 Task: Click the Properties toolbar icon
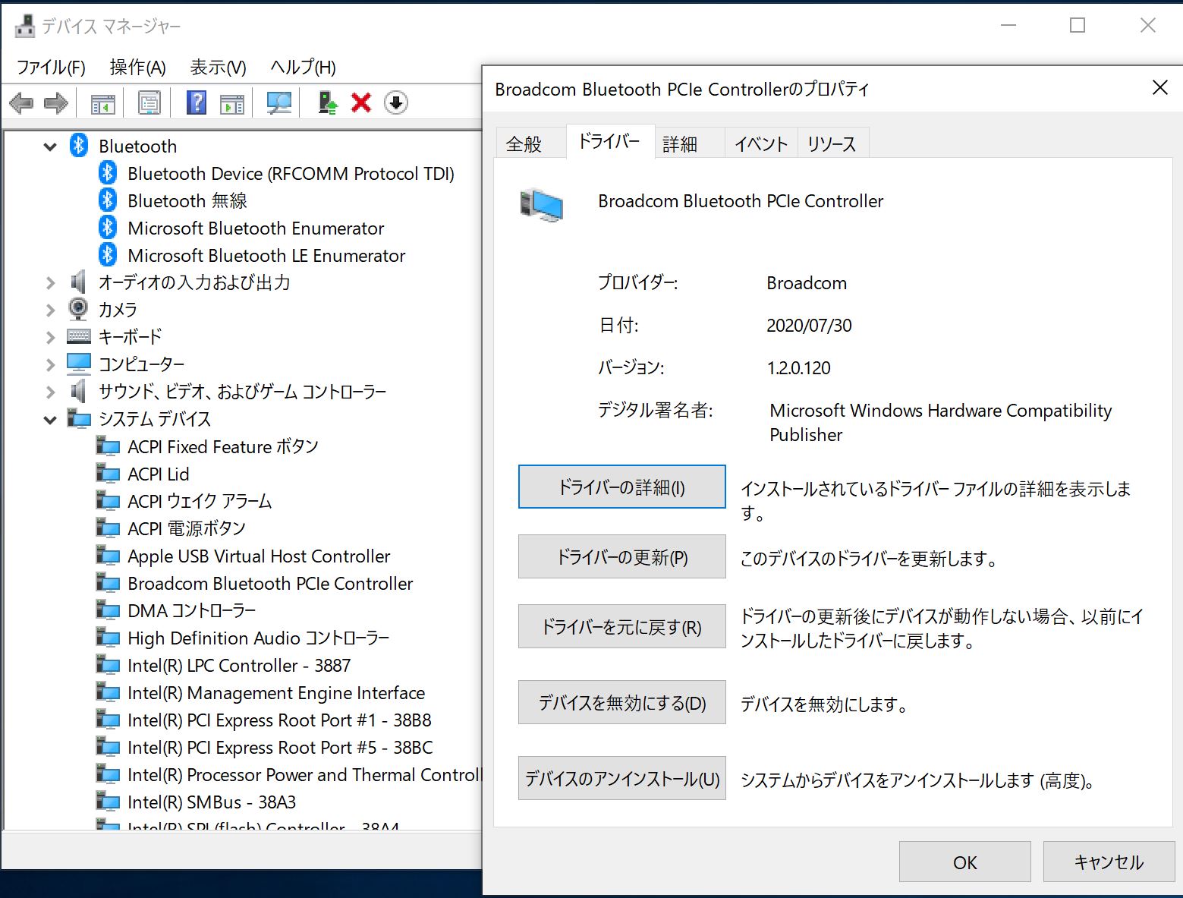point(149,102)
